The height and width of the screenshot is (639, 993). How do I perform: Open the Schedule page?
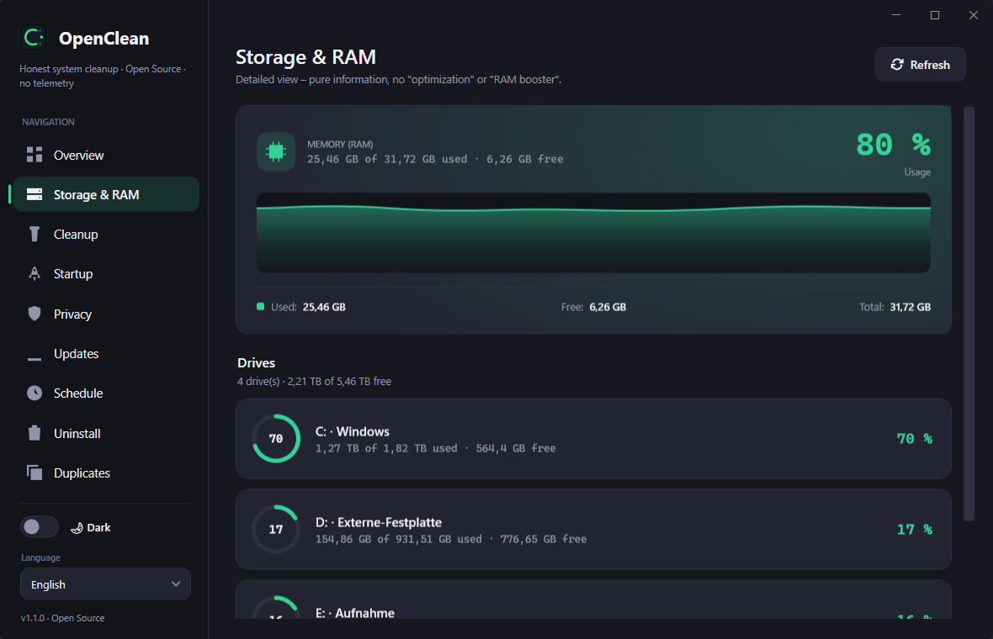coord(106,393)
